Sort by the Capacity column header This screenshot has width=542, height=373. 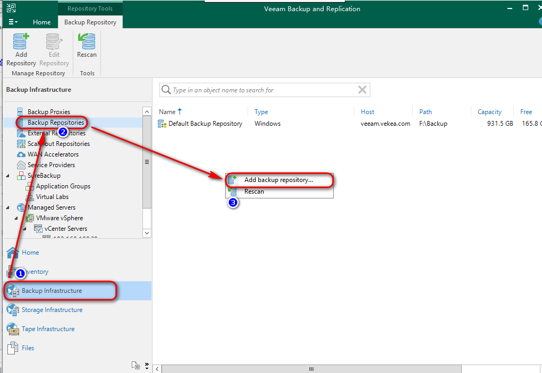pos(489,112)
